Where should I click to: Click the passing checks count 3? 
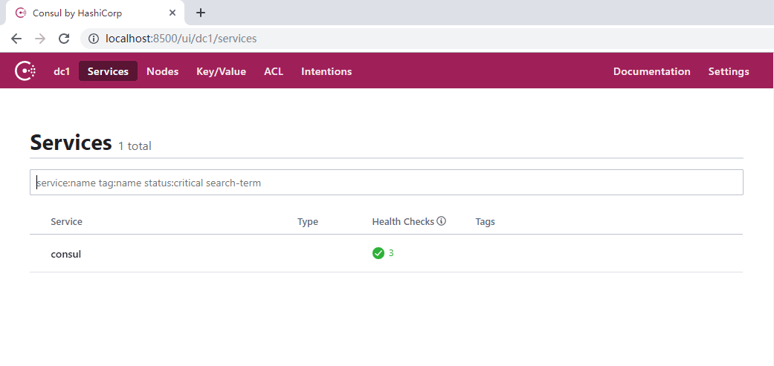(x=391, y=253)
